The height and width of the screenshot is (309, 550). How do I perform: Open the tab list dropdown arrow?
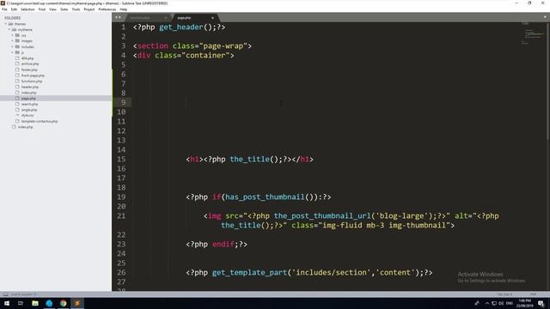coord(545,17)
